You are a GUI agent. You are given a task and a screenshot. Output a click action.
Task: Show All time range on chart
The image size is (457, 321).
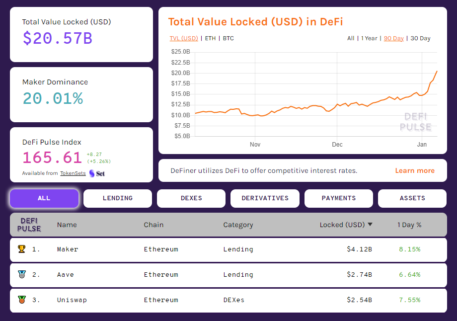pos(351,38)
